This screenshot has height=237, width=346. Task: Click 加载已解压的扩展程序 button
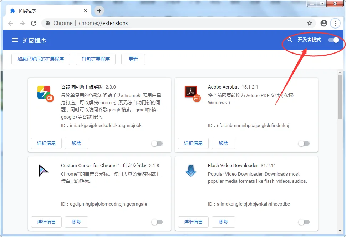[41, 59]
